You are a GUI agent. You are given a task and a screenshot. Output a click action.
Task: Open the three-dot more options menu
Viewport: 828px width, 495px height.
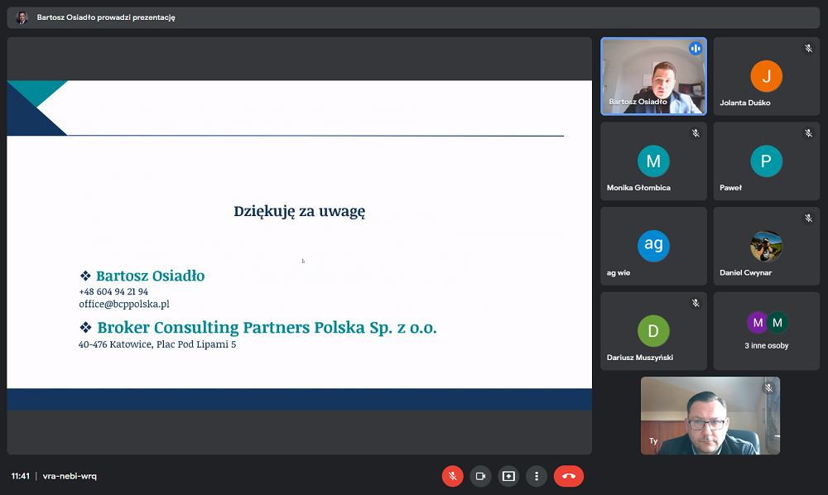coord(537,476)
